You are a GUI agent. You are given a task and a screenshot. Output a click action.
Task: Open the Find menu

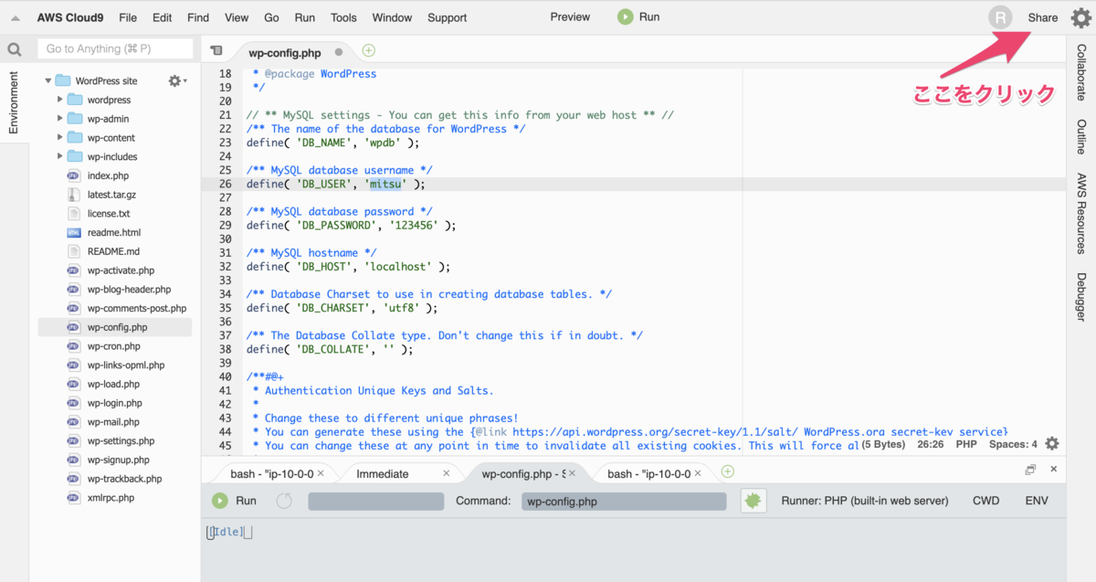(197, 17)
